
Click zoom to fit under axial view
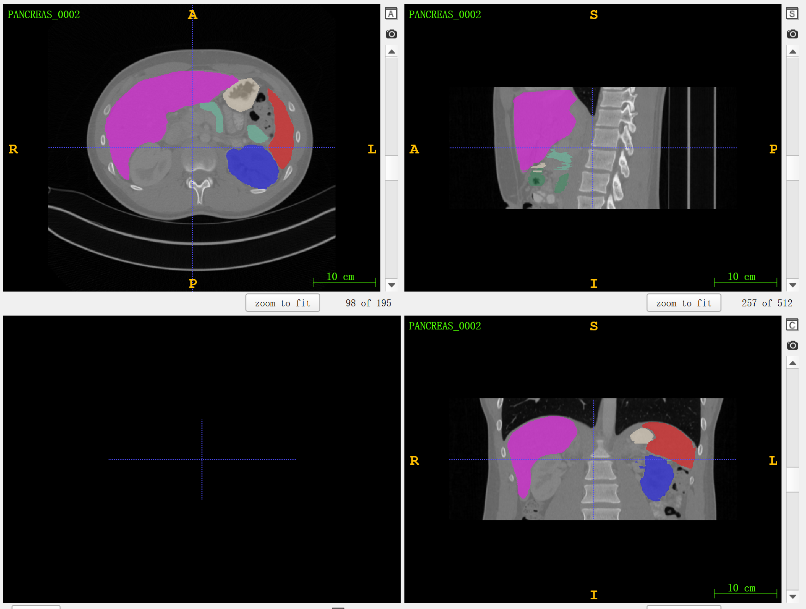click(283, 303)
